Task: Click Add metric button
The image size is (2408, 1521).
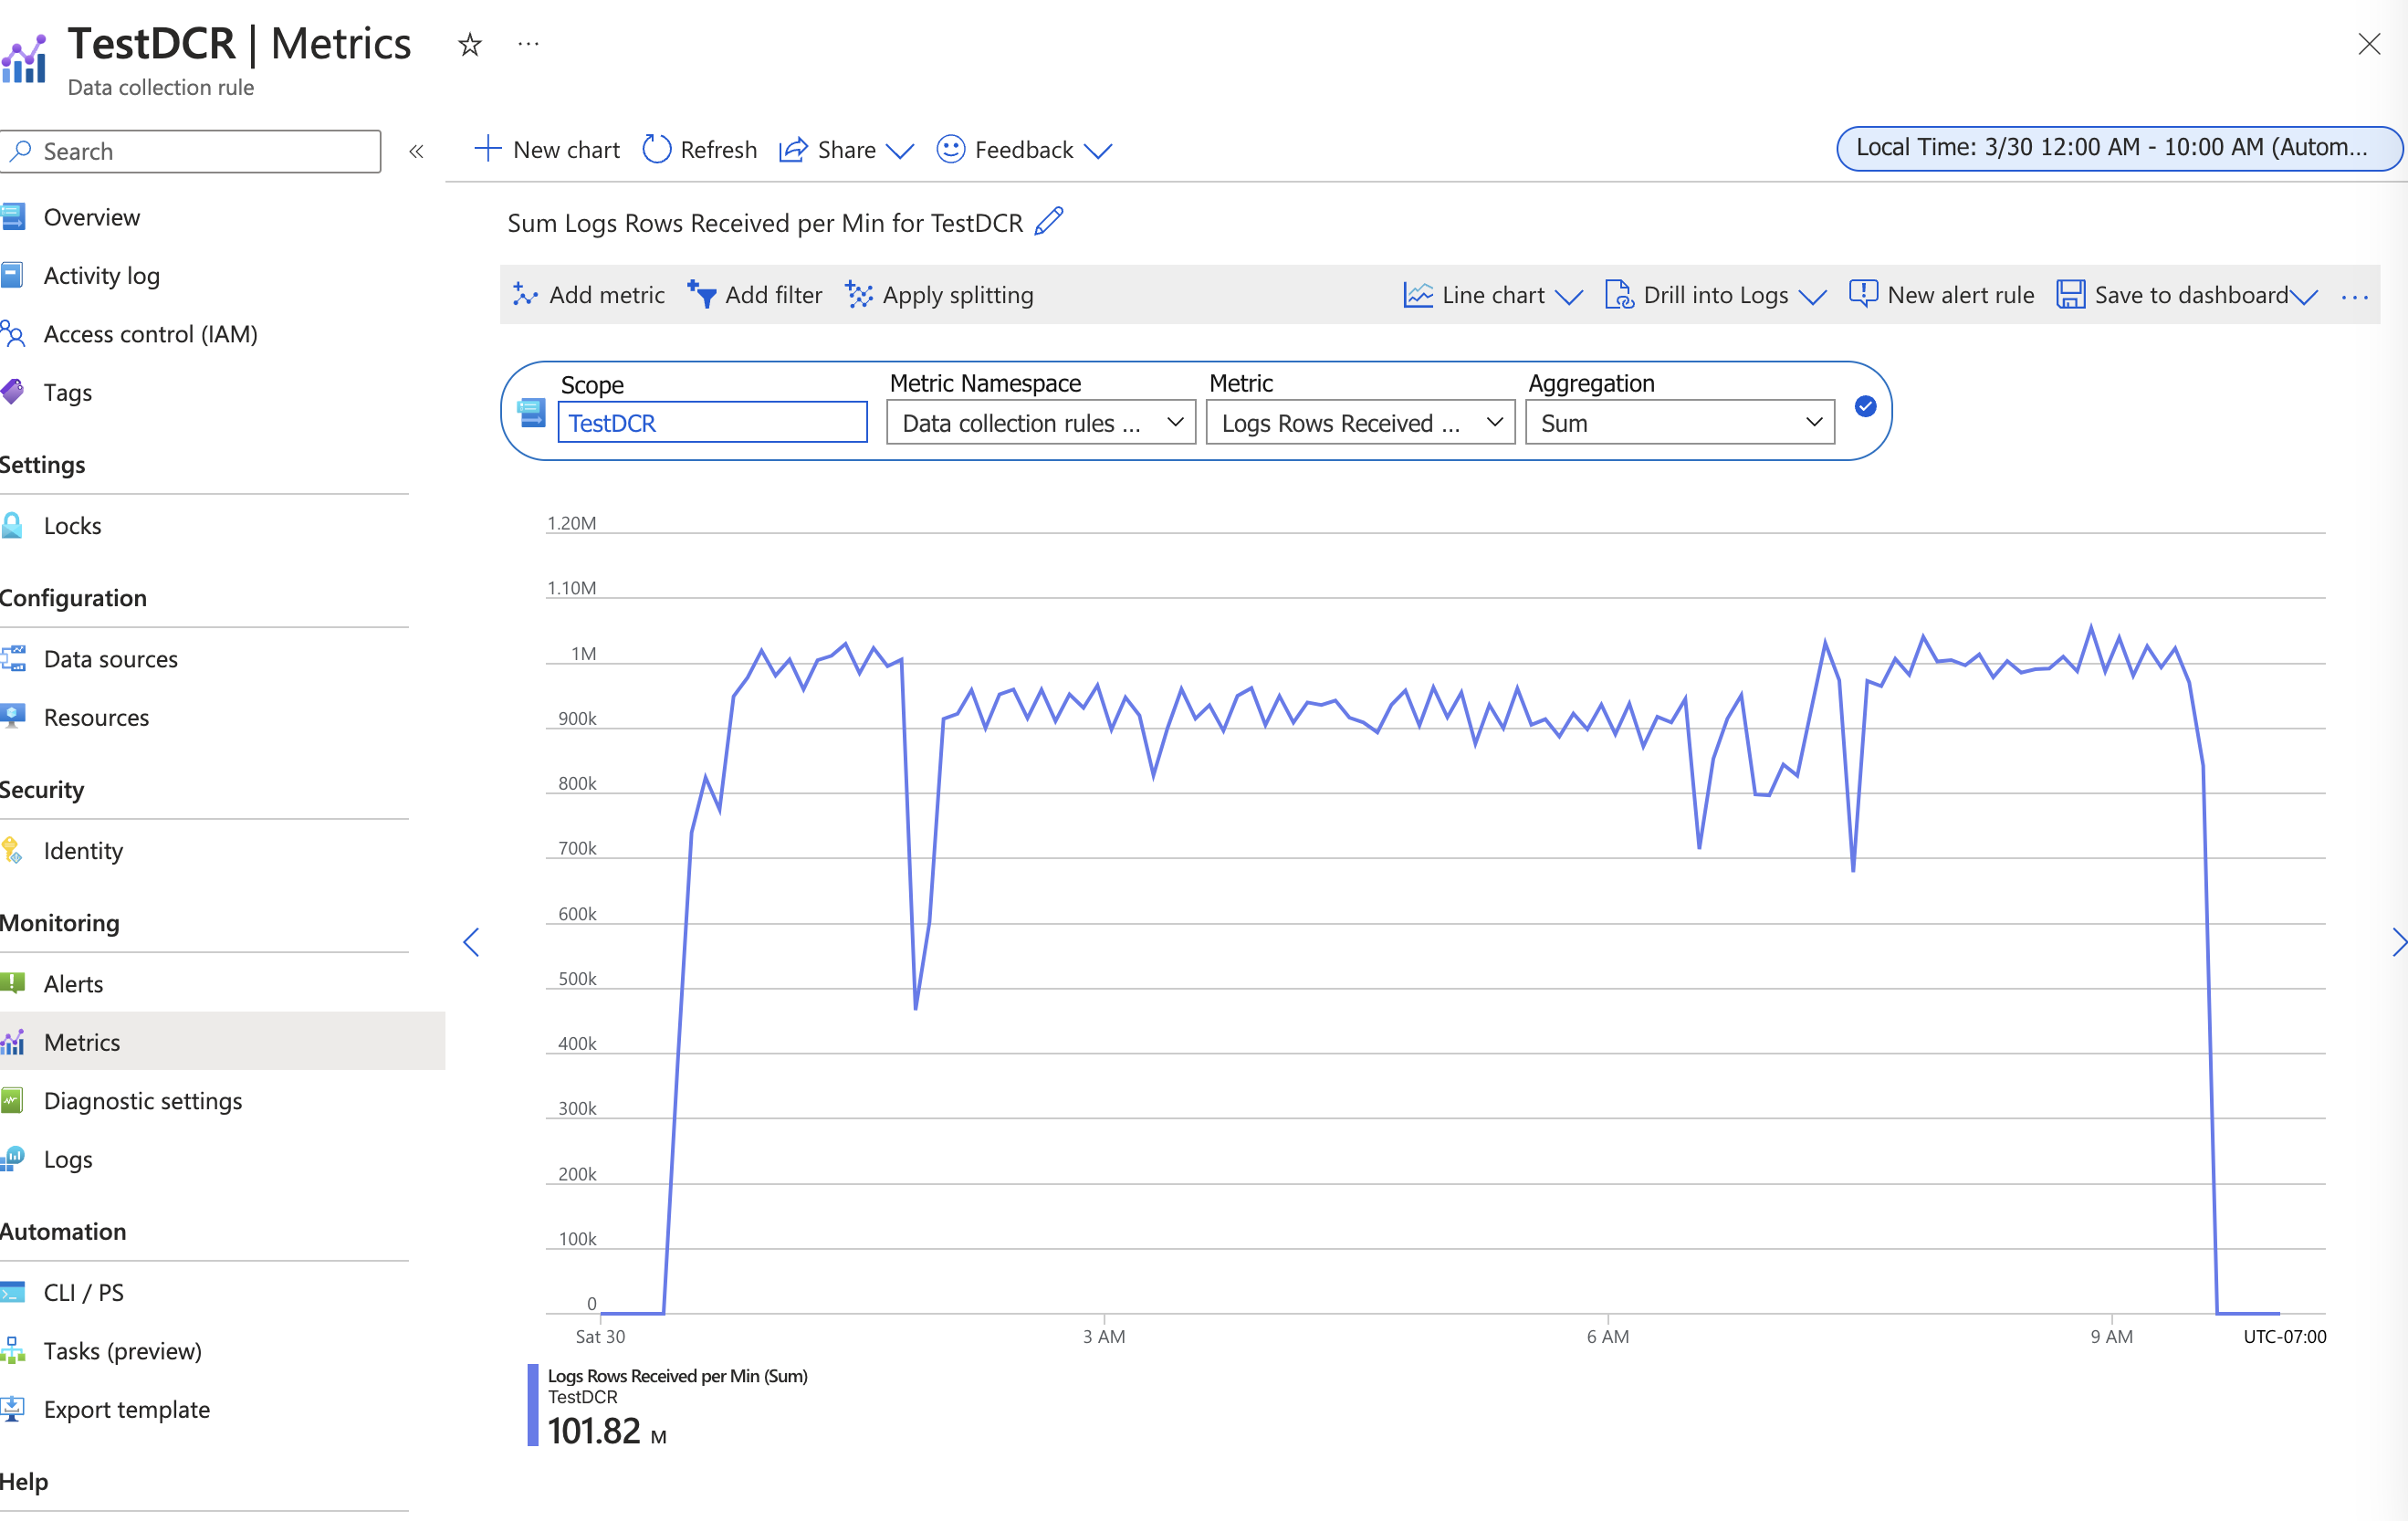Action: pos(589,295)
